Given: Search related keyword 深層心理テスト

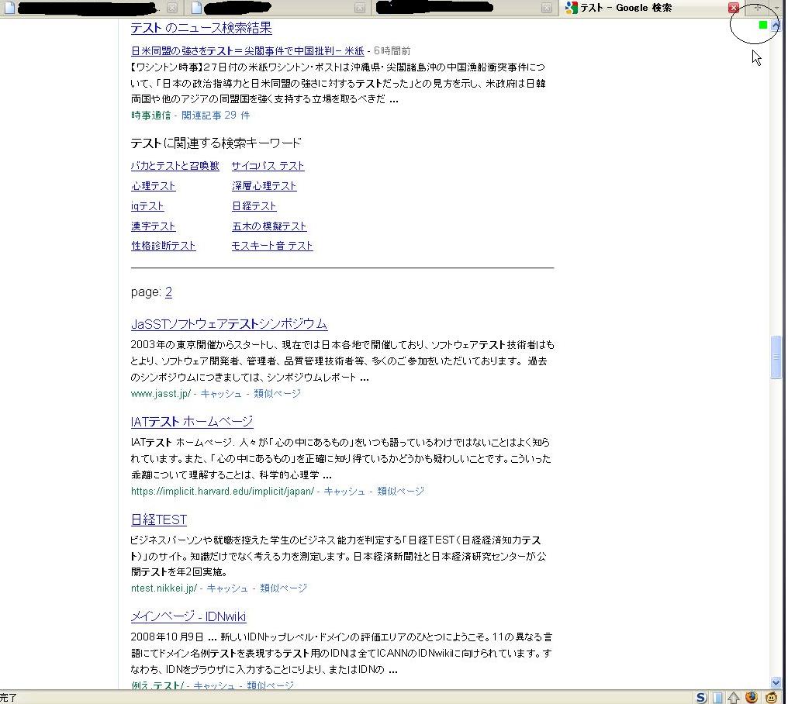Looking at the screenshot, I should pyautogui.click(x=264, y=186).
